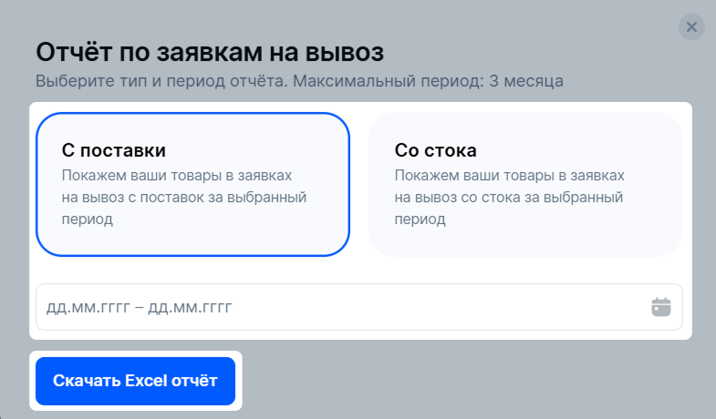Click subtitle "Максимальный период: 3 месяца"
This screenshot has width=716, height=419.
point(428,81)
